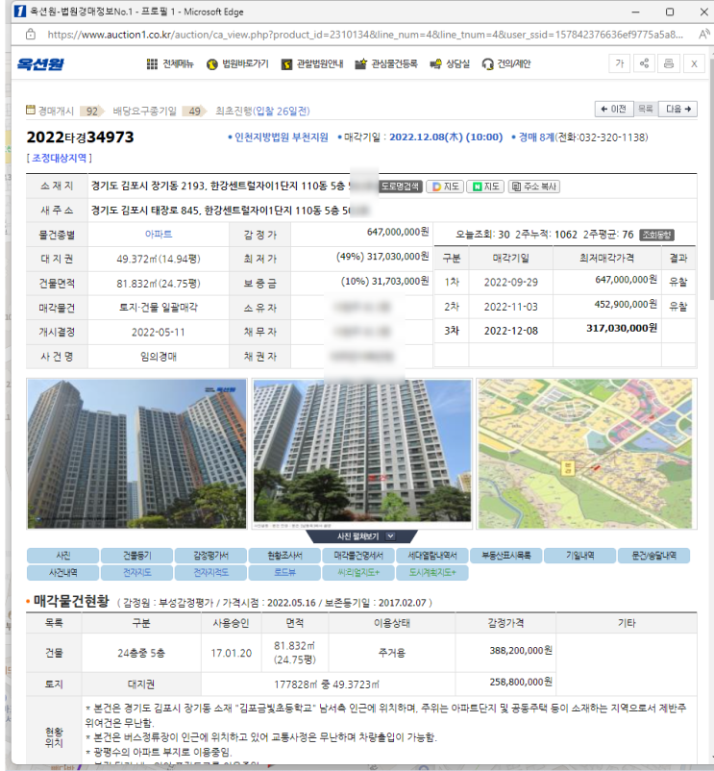Click the X button beside the print icon
714x771 pixels.
click(x=694, y=63)
